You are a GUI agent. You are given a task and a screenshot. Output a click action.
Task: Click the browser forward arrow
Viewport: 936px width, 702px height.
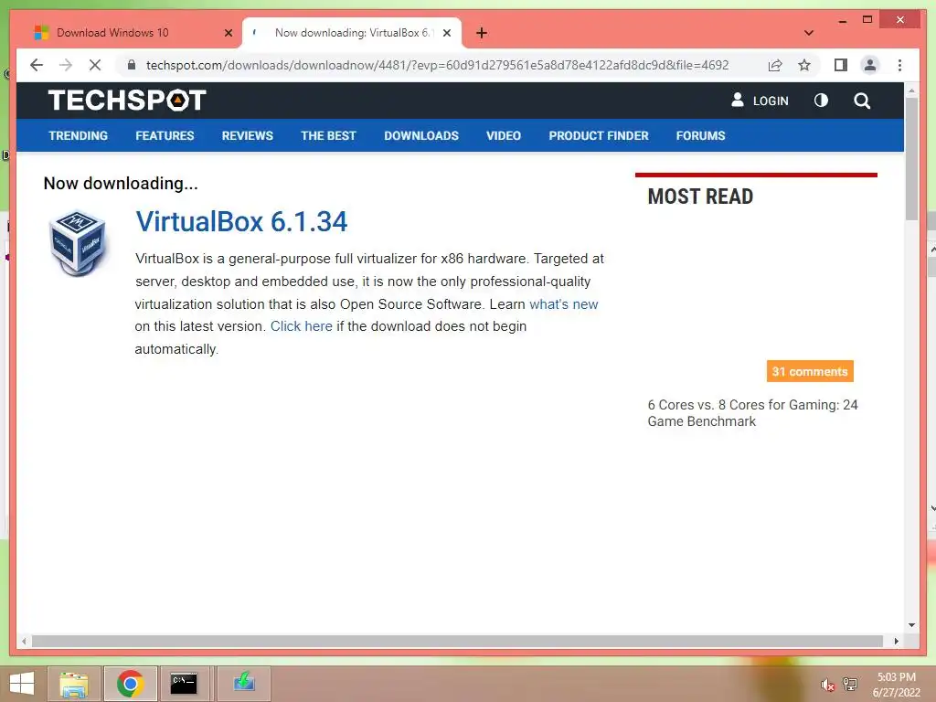(66, 65)
